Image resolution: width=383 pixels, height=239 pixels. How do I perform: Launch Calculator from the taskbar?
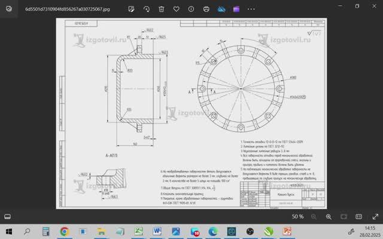tap(46, 231)
